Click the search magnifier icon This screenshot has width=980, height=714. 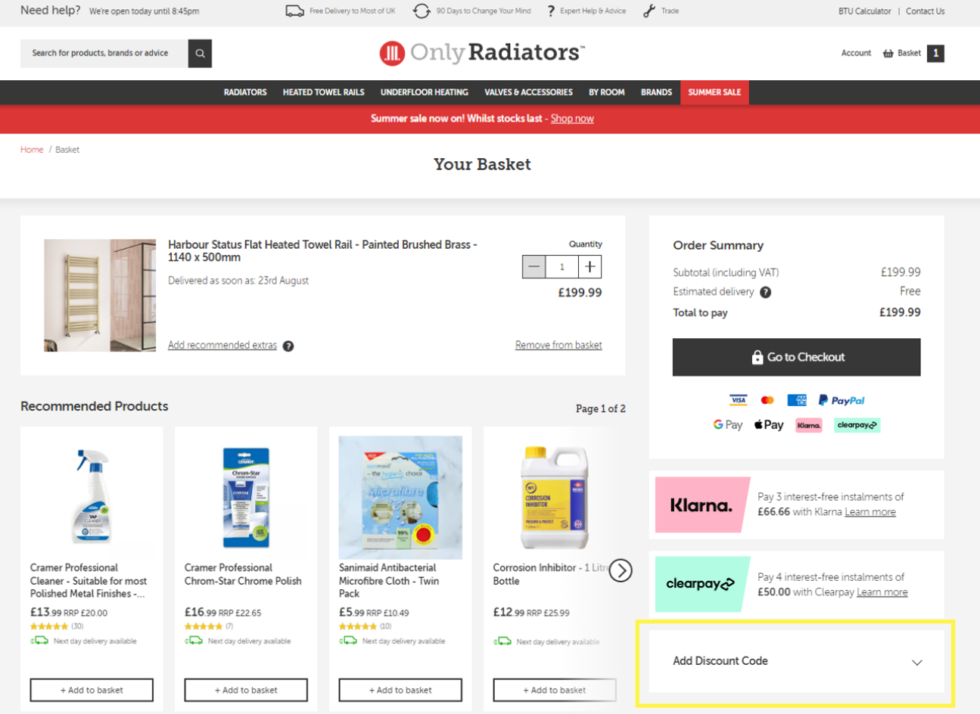click(199, 54)
